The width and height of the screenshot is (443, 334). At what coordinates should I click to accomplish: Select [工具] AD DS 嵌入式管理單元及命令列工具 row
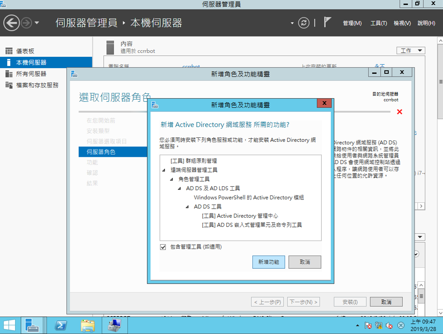[252, 225]
